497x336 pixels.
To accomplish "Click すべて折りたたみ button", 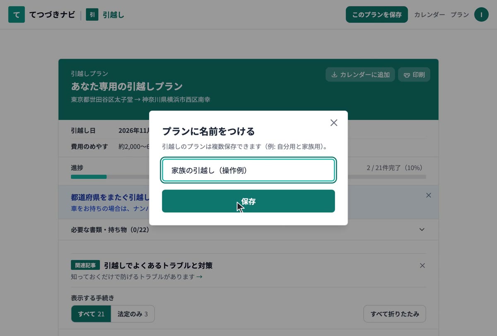I will pyautogui.click(x=395, y=314).
